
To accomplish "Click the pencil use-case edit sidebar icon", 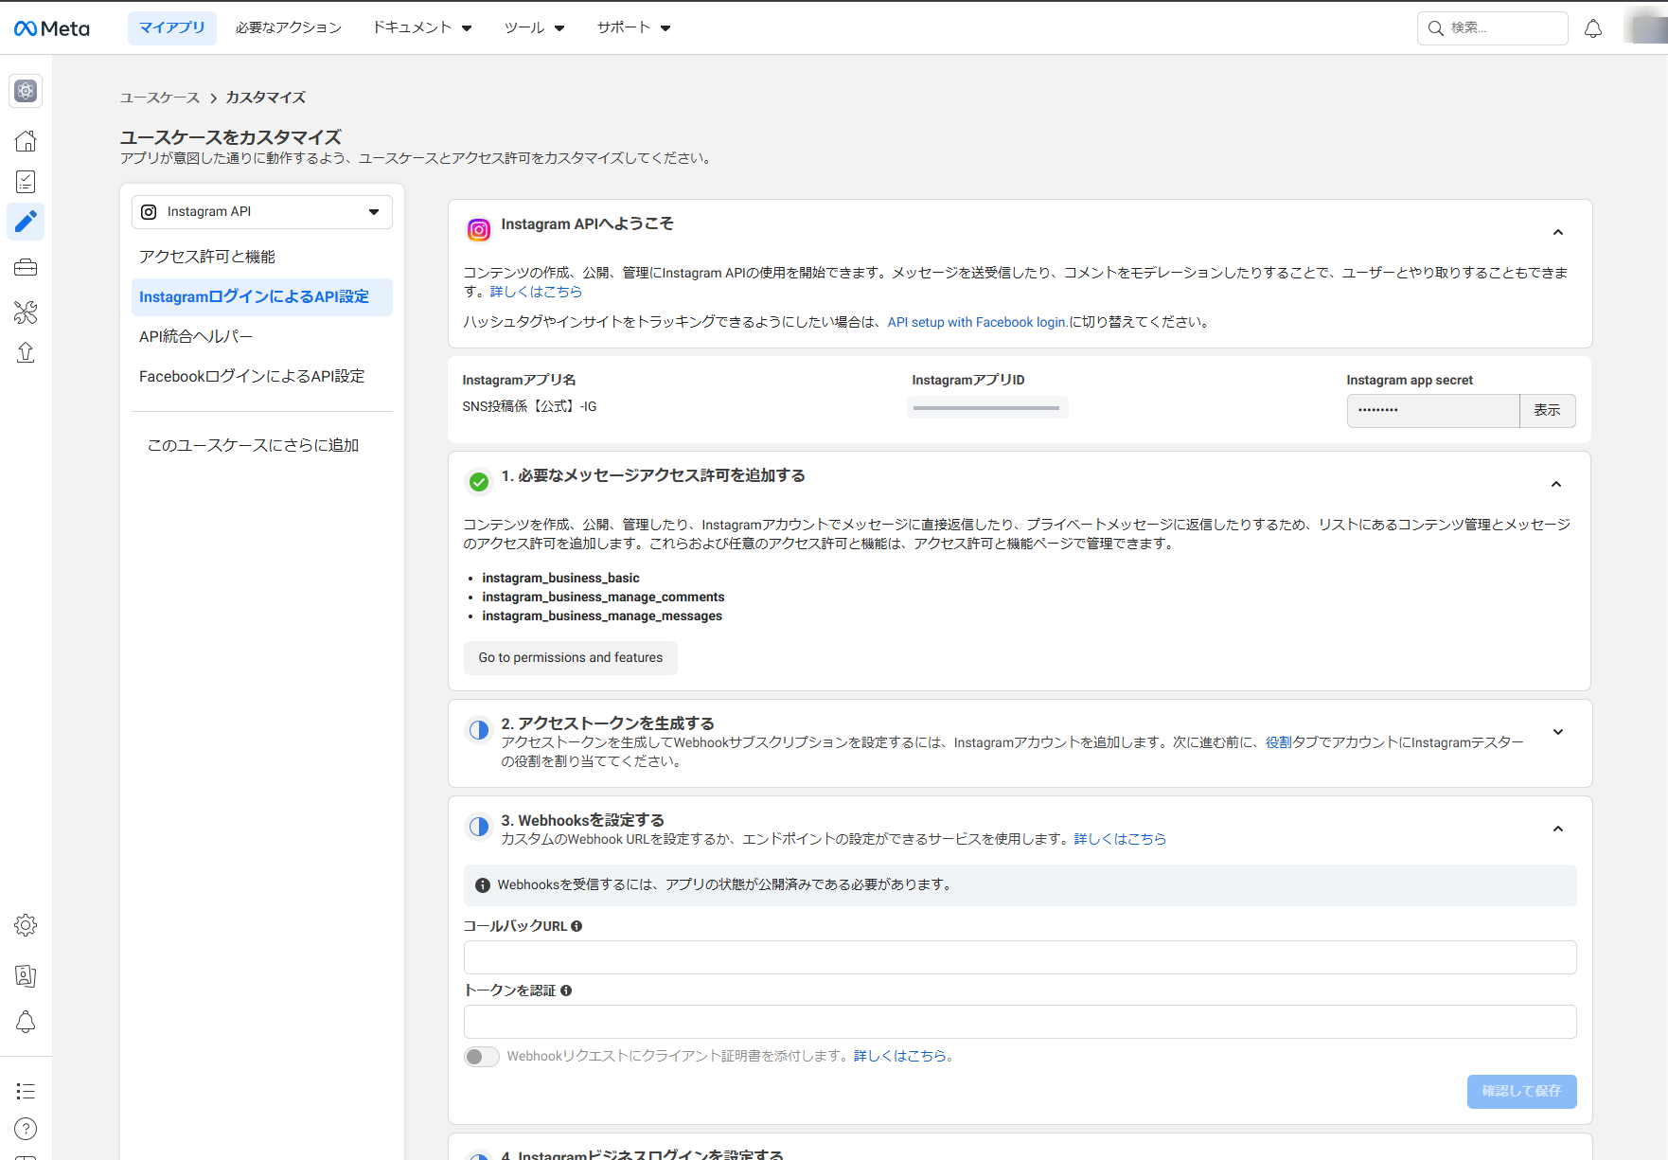I will (26, 222).
